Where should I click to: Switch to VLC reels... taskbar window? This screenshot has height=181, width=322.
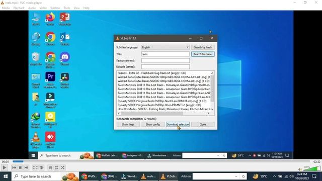pyautogui.click(x=149, y=176)
